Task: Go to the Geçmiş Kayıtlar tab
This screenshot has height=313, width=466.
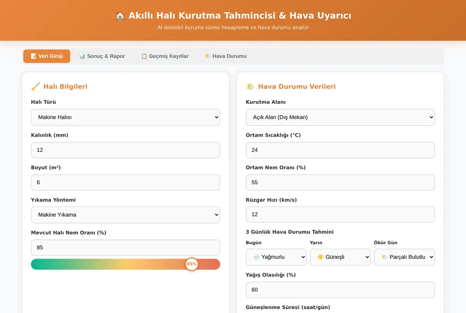Action: point(165,56)
